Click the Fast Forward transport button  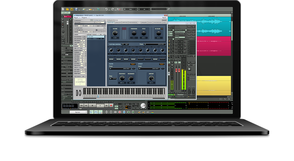(x=106, y=106)
